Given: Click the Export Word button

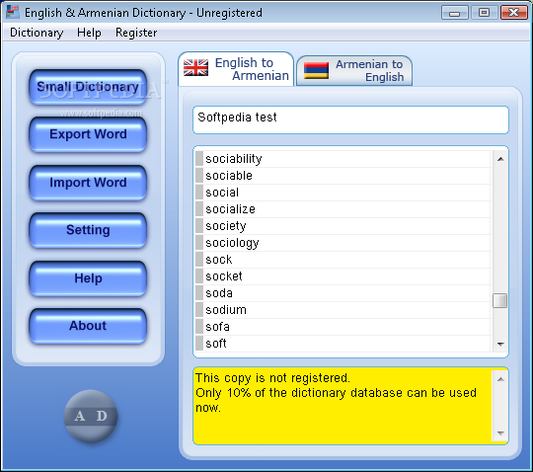Looking at the screenshot, I should 88,134.
